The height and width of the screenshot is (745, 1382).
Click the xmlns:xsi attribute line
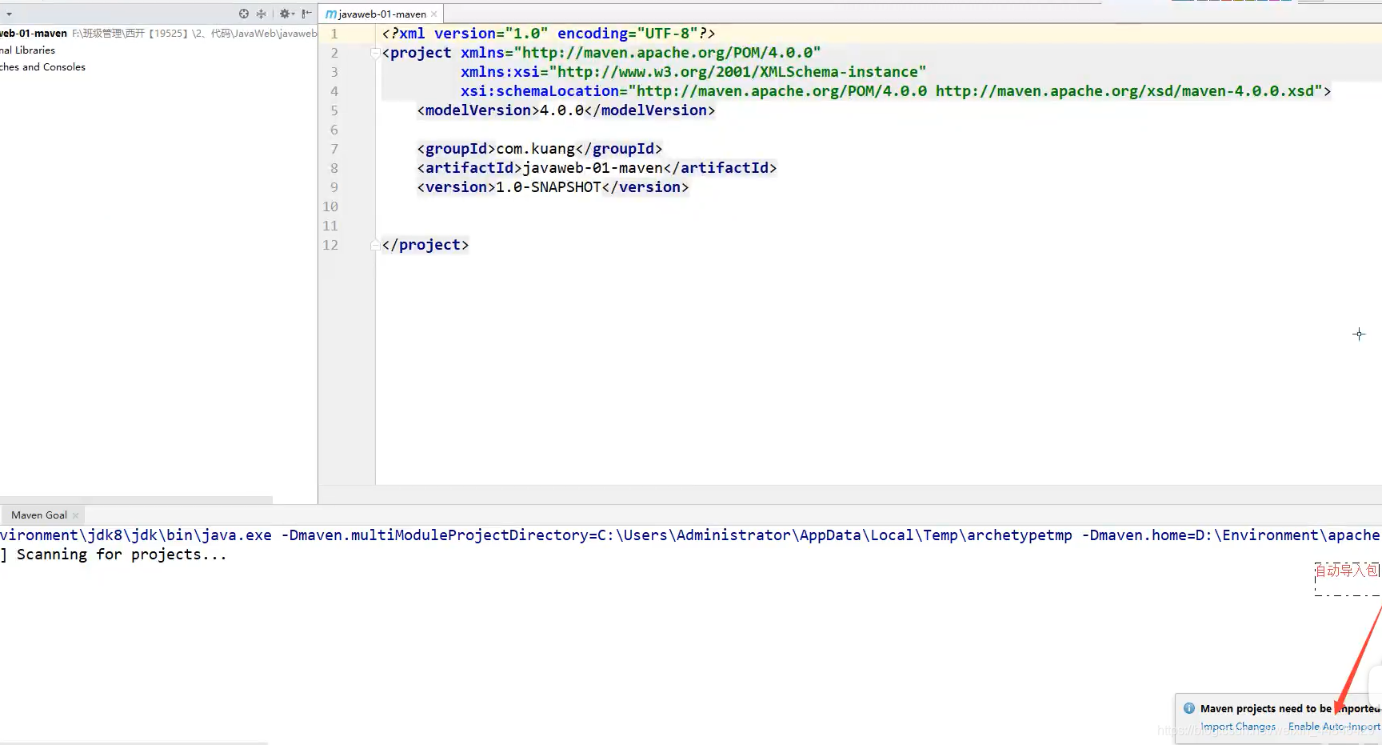click(693, 72)
